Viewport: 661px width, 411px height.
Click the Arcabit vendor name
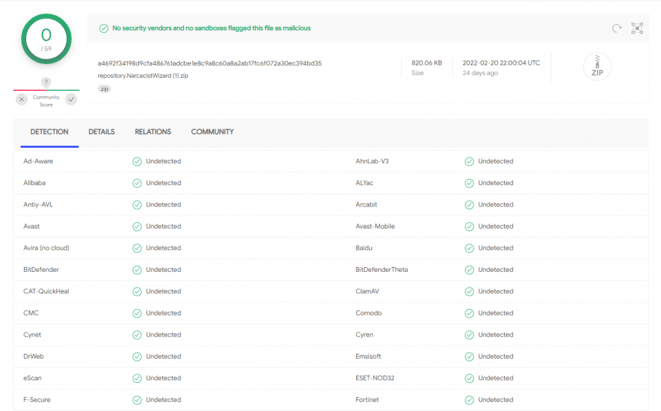click(x=366, y=204)
